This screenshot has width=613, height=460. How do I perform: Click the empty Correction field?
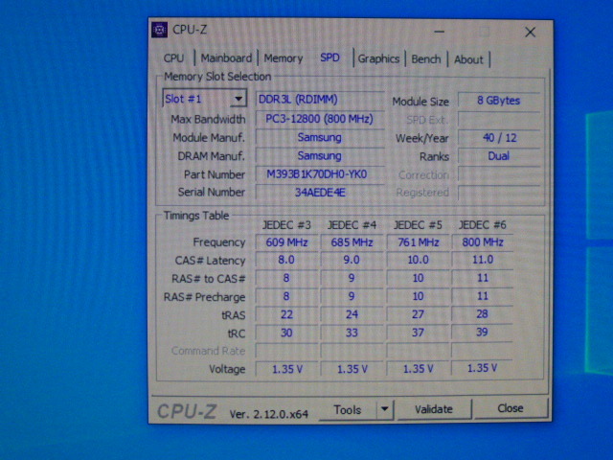tap(498, 174)
